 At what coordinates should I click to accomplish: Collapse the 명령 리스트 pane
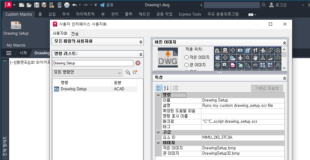[x=141, y=54]
